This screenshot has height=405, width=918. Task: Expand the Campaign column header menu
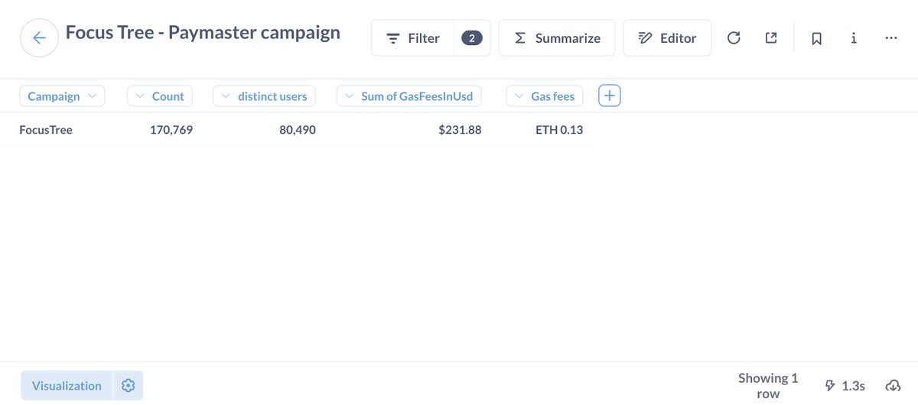tap(62, 96)
